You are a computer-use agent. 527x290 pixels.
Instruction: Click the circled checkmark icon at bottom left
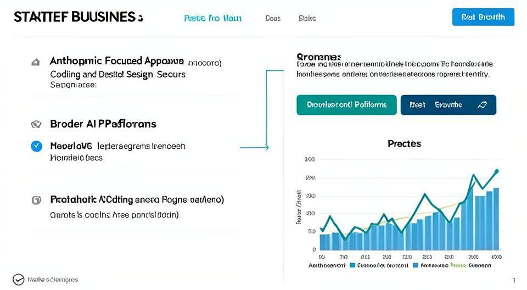click(x=18, y=280)
